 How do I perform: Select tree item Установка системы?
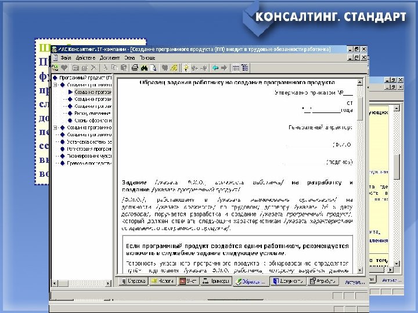click(89, 142)
